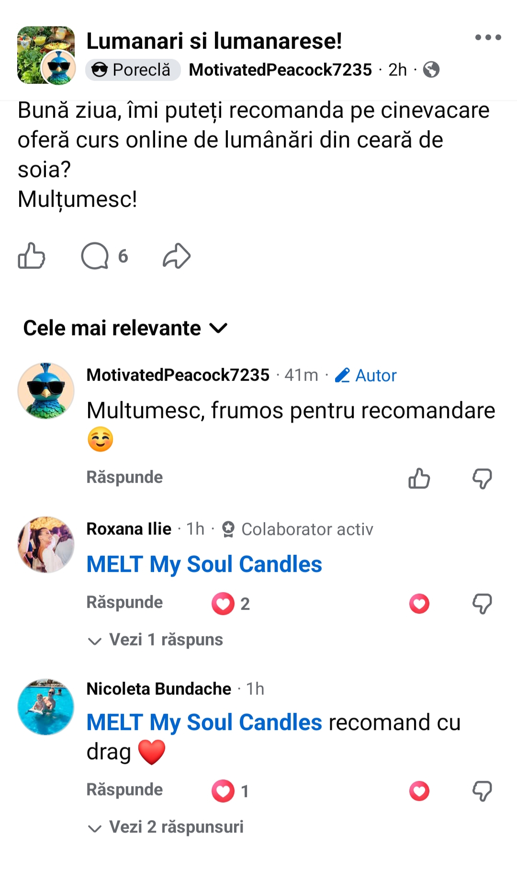Expand Vezi 1 răspuns under Roxana's comment
Viewport: 517px width, 885px height.
pyautogui.click(x=156, y=640)
